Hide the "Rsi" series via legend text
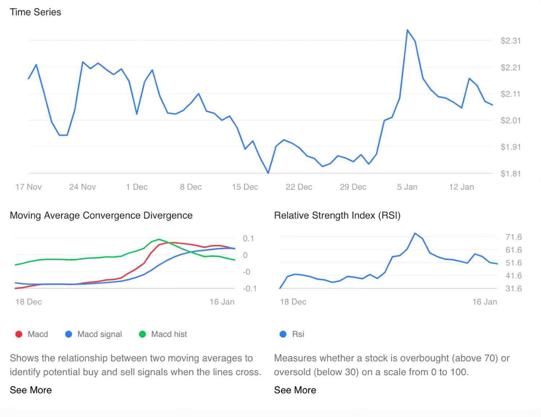Screen dimensions: 541x417 298,334
